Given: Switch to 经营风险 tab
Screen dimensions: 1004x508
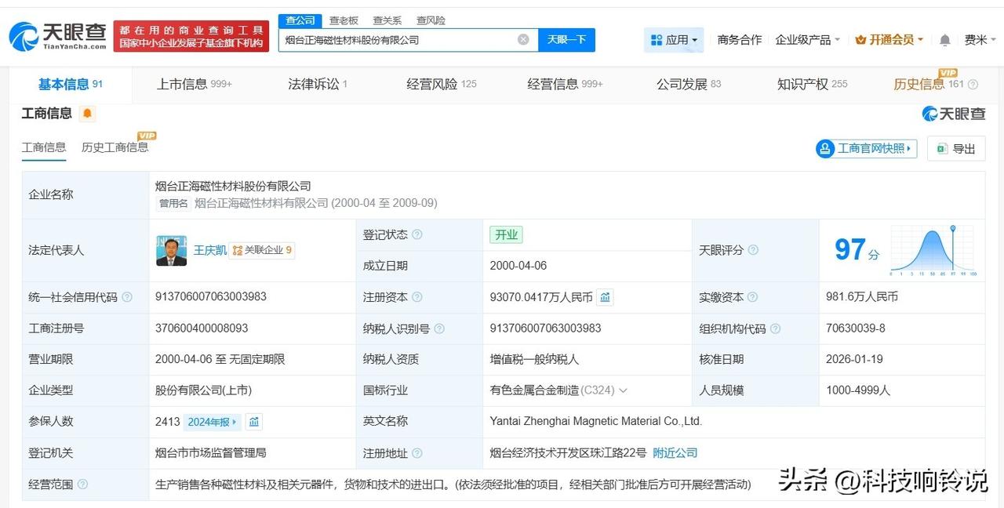Looking at the screenshot, I should [x=442, y=84].
